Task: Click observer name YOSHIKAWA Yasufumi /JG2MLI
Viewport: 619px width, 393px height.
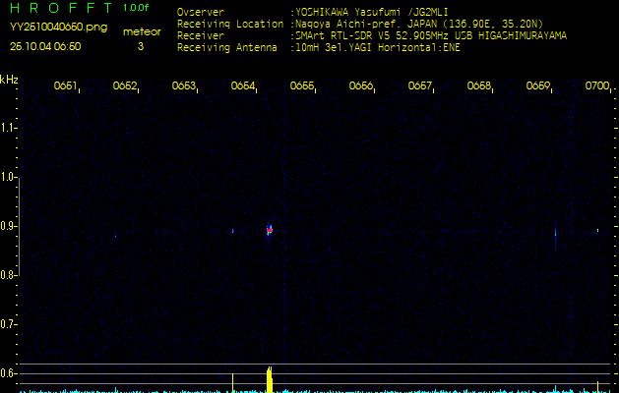Action: coord(372,12)
